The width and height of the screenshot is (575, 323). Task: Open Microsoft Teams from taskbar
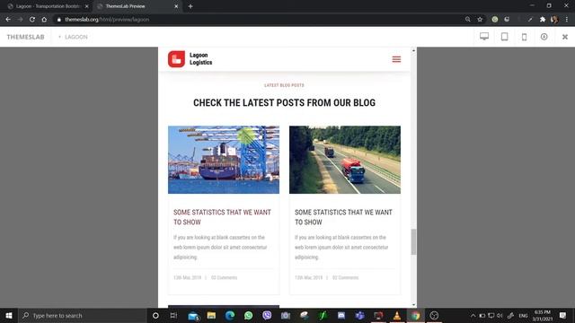click(x=359, y=315)
